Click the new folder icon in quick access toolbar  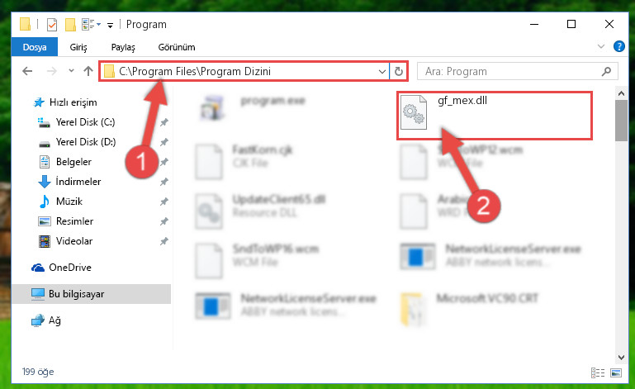click(x=70, y=25)
